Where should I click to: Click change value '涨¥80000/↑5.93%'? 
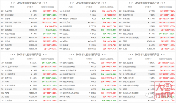tap(109, 71)
